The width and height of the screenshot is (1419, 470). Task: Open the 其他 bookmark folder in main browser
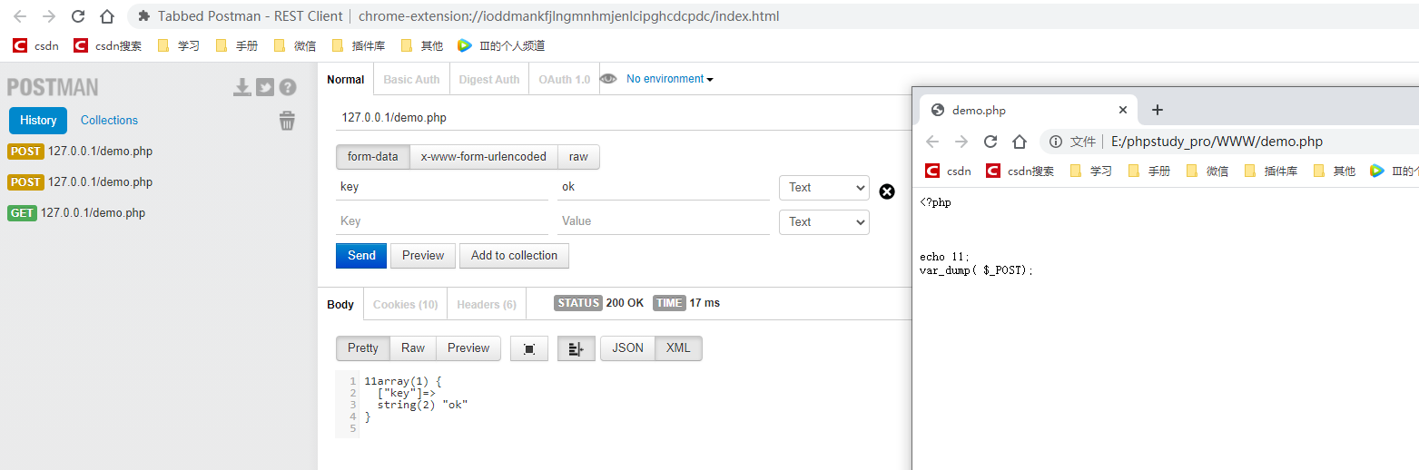click(421, 45)
